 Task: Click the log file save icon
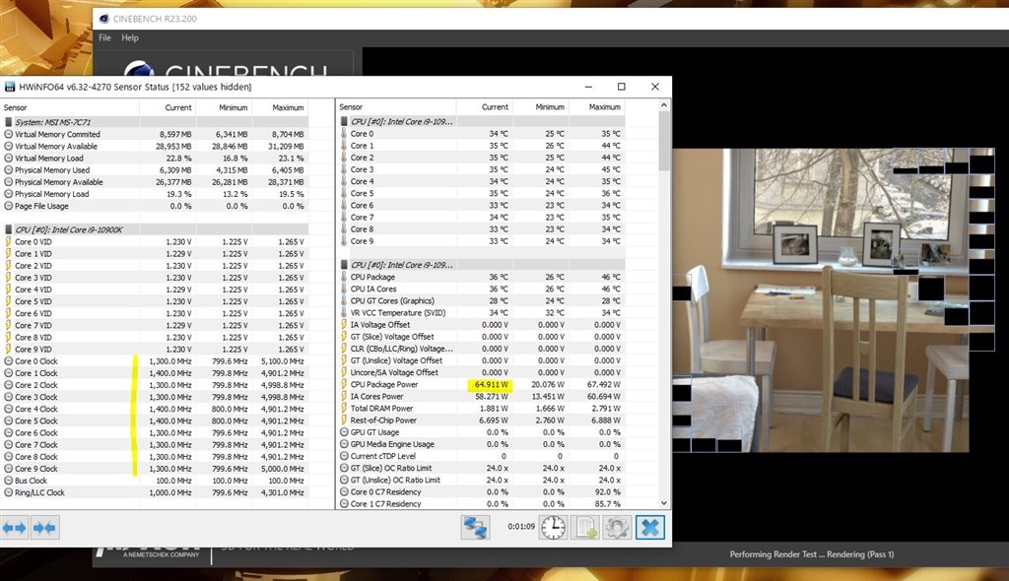[x=585, y=528]
